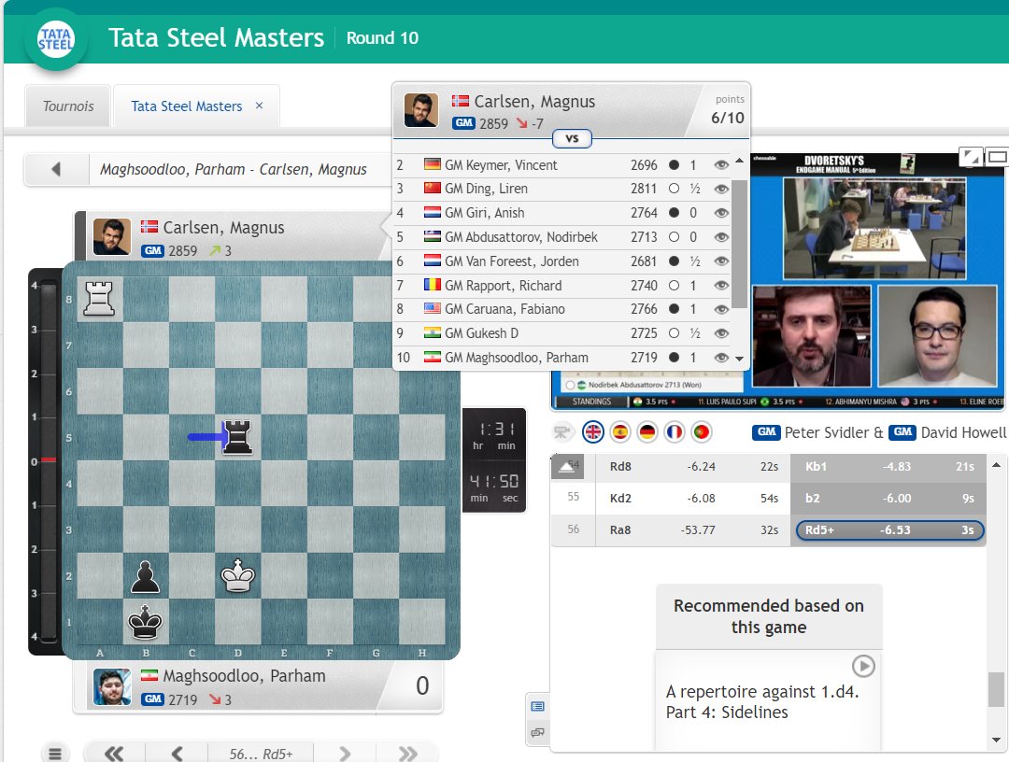Select the highlighted move Rd5+
This screenshot has height=762, width=1009.
[890, 529]
